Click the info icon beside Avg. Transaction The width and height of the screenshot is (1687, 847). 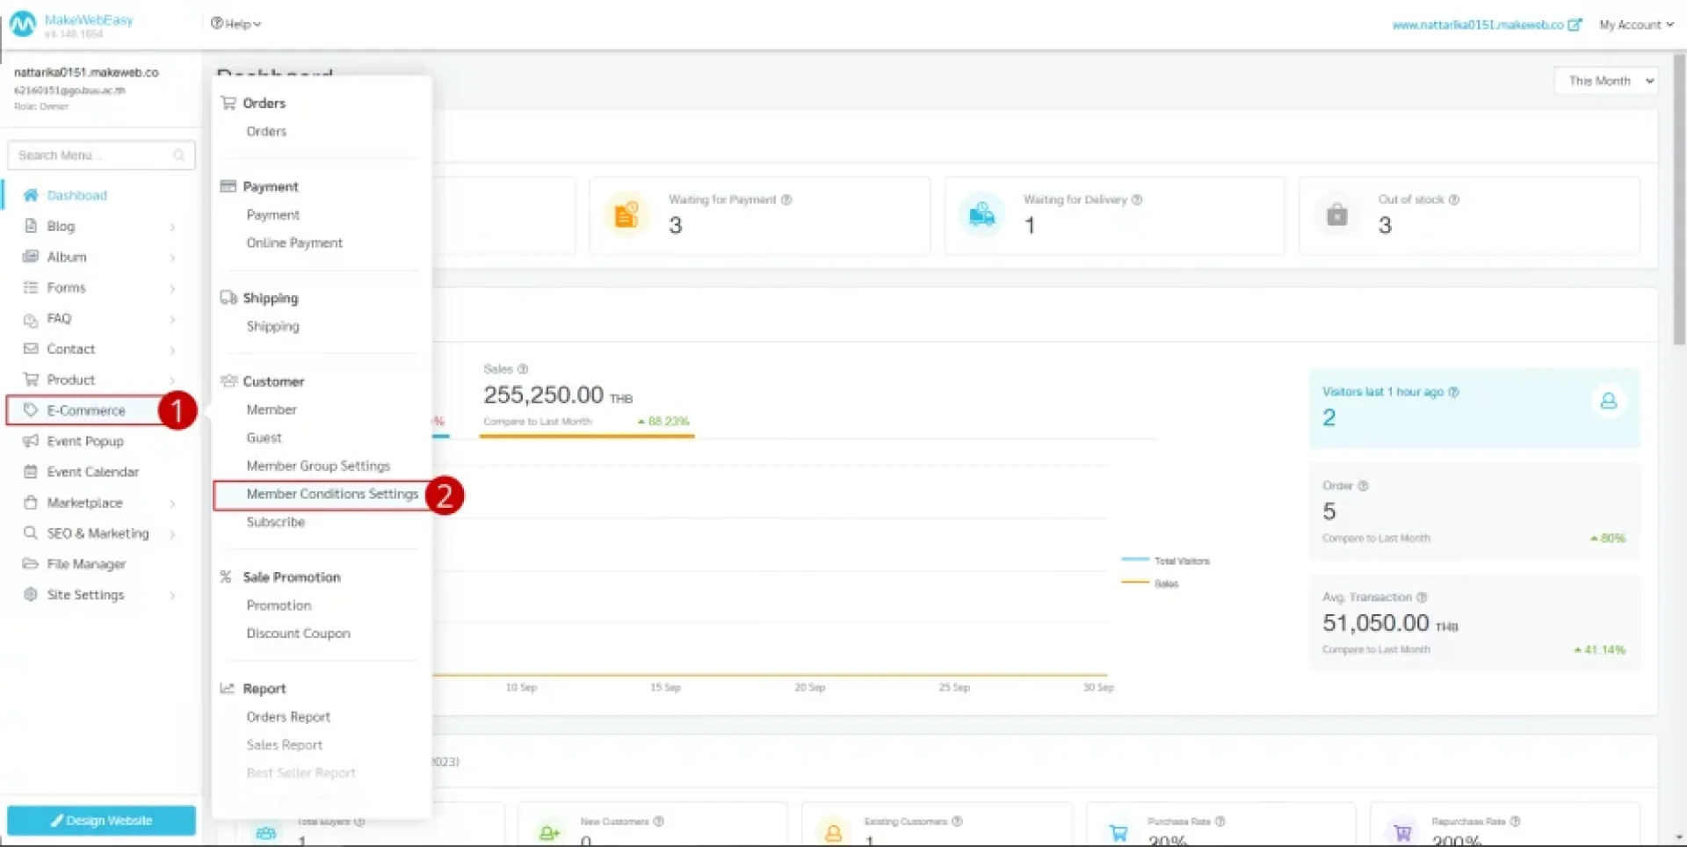point(1422,597)
